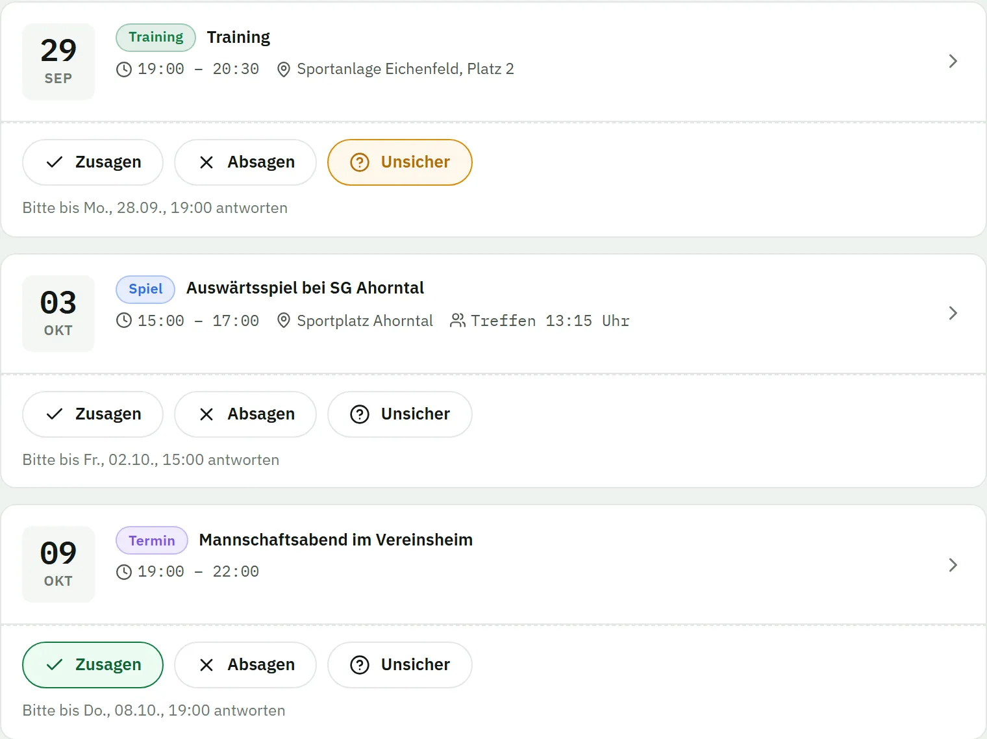Screen dimensions: 987x739
Task: Click the deadline Bitte bis Do., 08.10., 19:00 antworten
Action: 154,710
